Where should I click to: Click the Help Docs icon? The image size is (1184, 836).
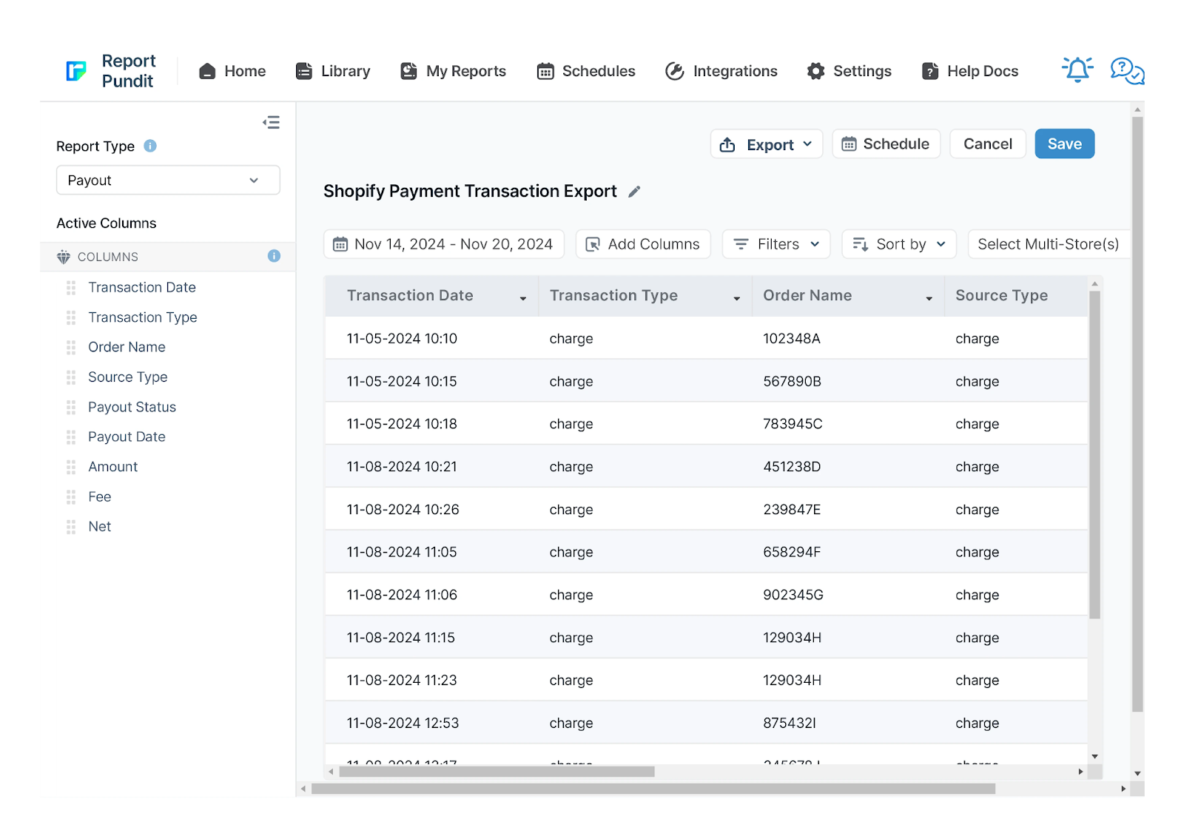click(x=930, y=71)
